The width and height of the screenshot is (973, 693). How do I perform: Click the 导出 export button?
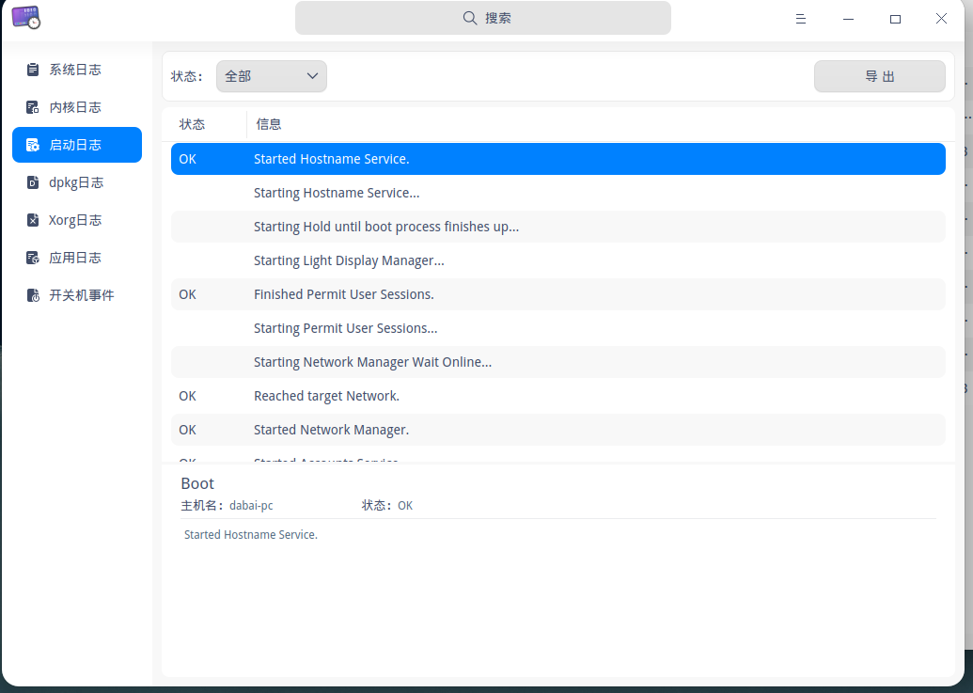coord(879,76)
